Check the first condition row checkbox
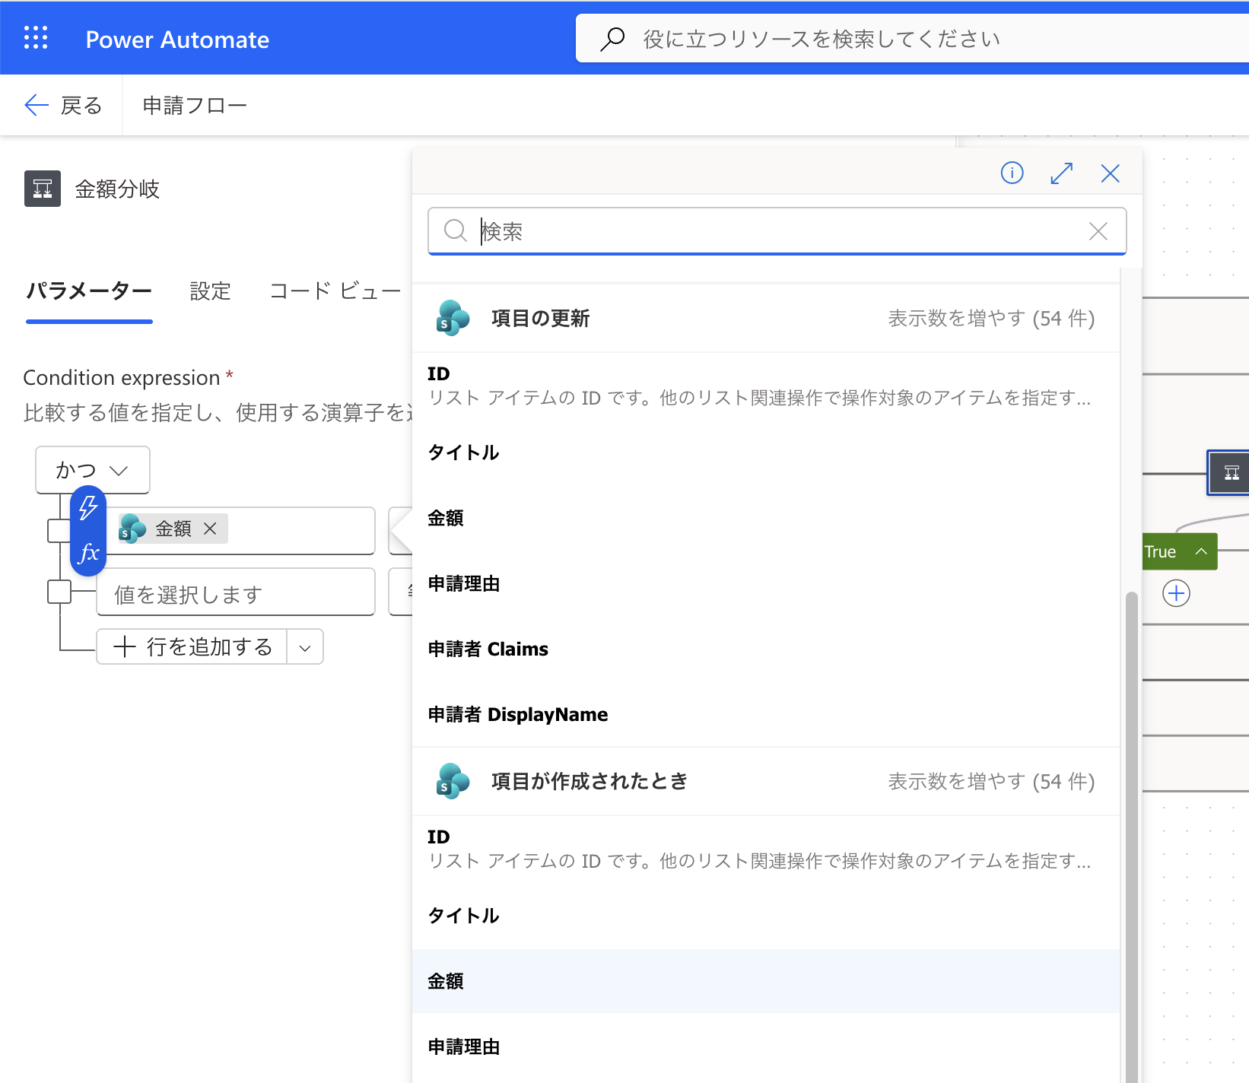1249x1083 pixels. tap(59, 531)
